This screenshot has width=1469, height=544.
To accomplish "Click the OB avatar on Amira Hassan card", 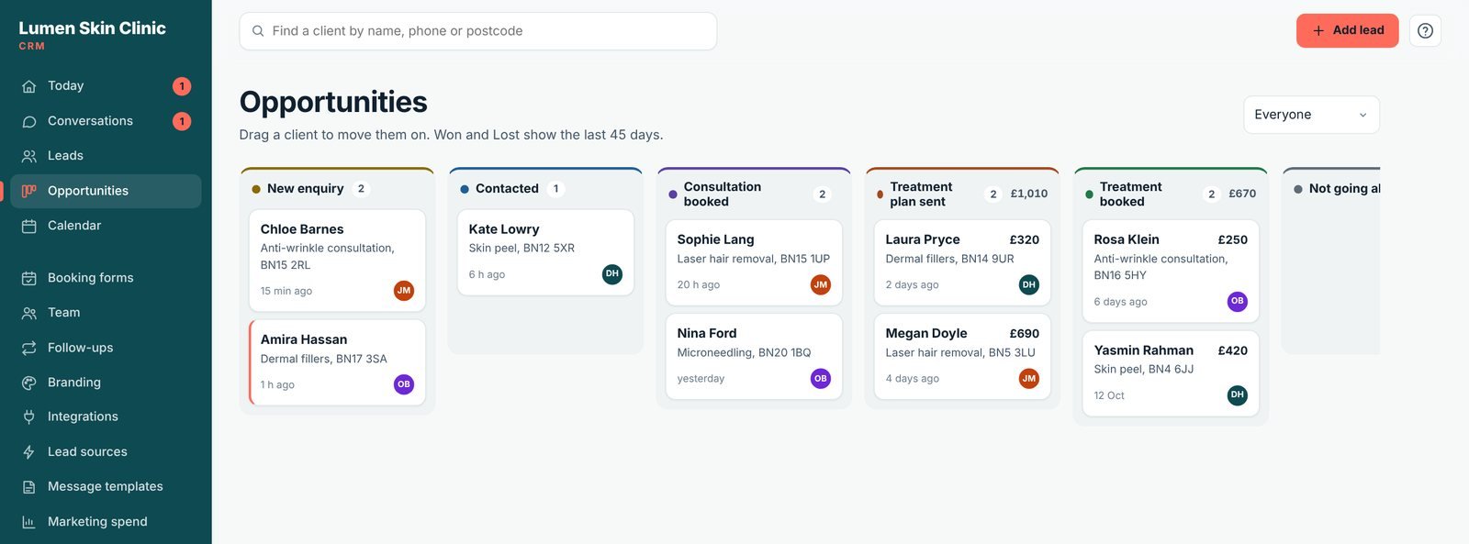I will [404, 384].
